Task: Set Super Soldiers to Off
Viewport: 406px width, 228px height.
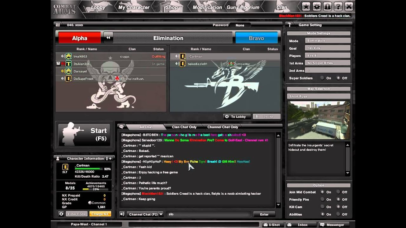Action: pos(338,78)
